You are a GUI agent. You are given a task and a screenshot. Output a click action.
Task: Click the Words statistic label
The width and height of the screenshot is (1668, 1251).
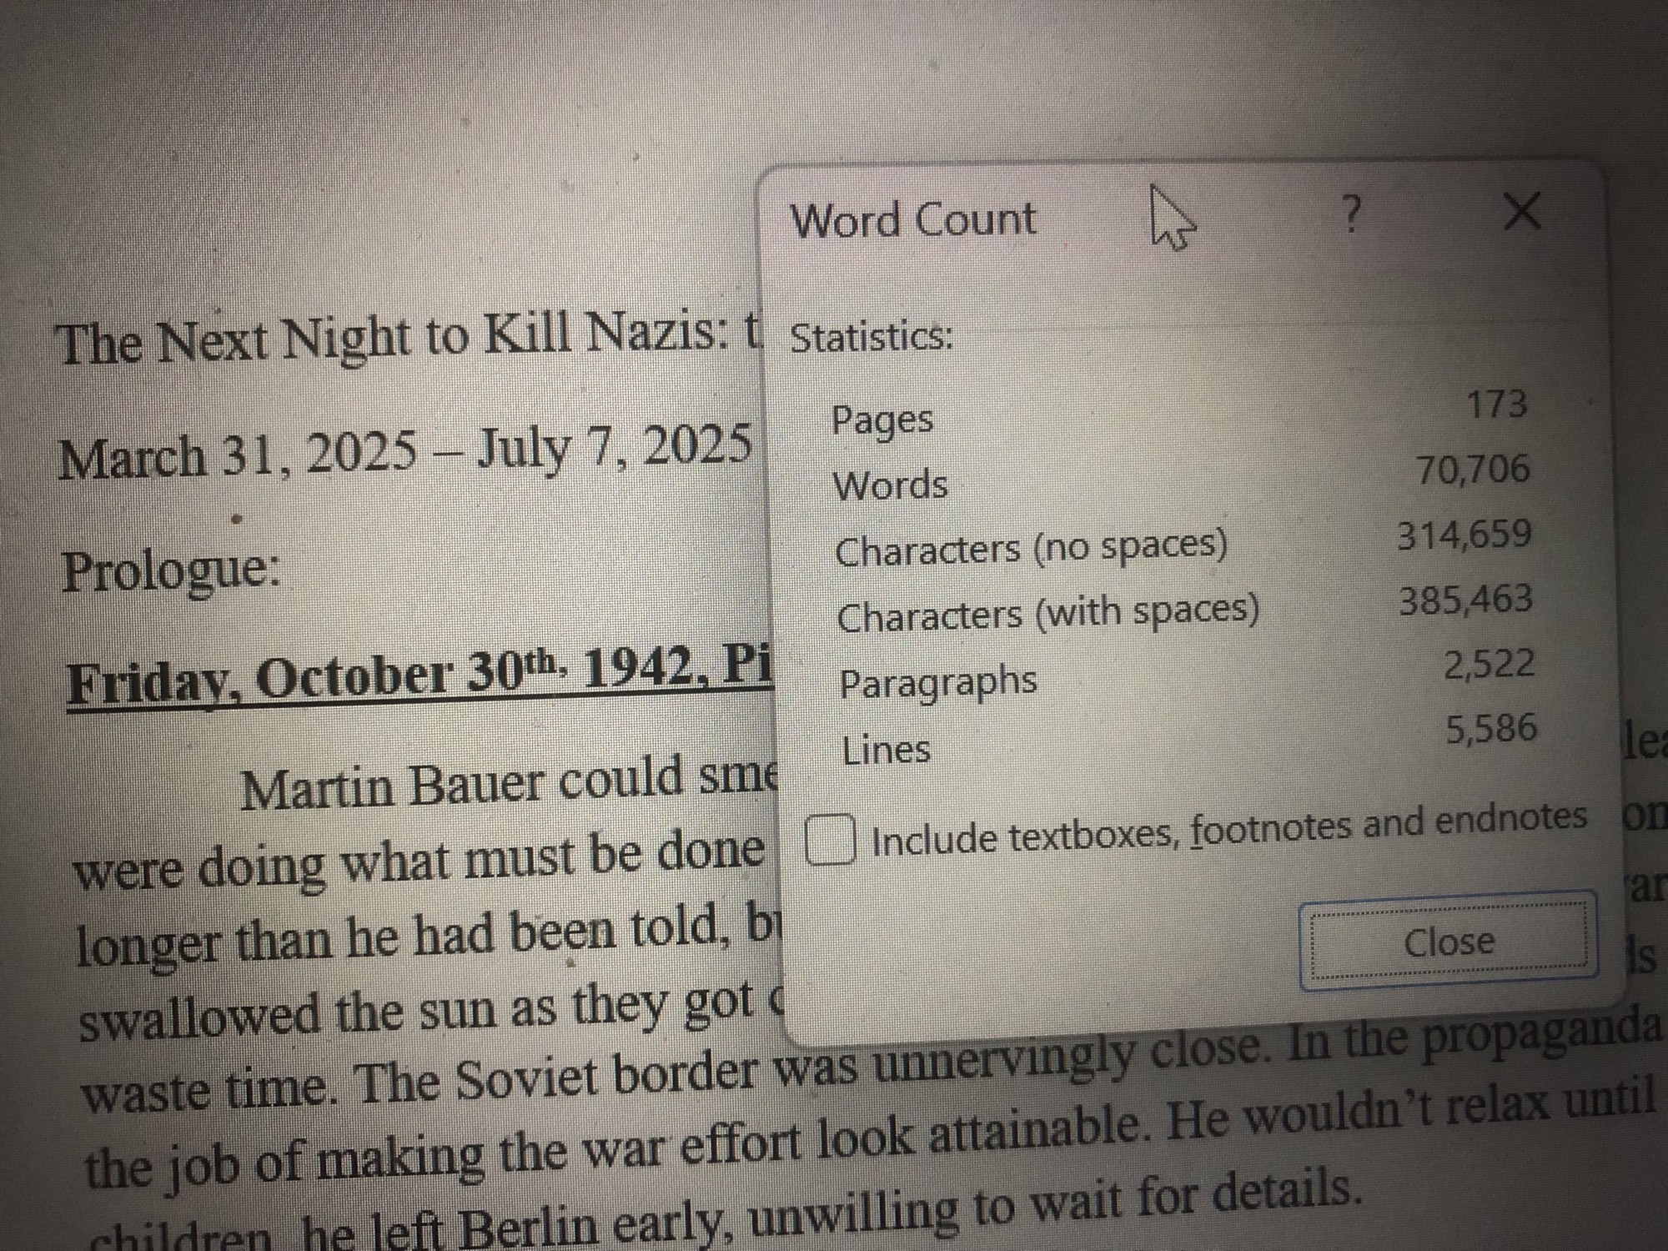click(x=890, y=485)
